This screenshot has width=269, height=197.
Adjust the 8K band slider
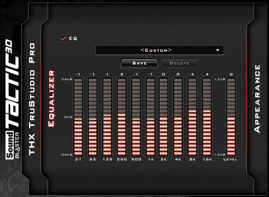192,117
